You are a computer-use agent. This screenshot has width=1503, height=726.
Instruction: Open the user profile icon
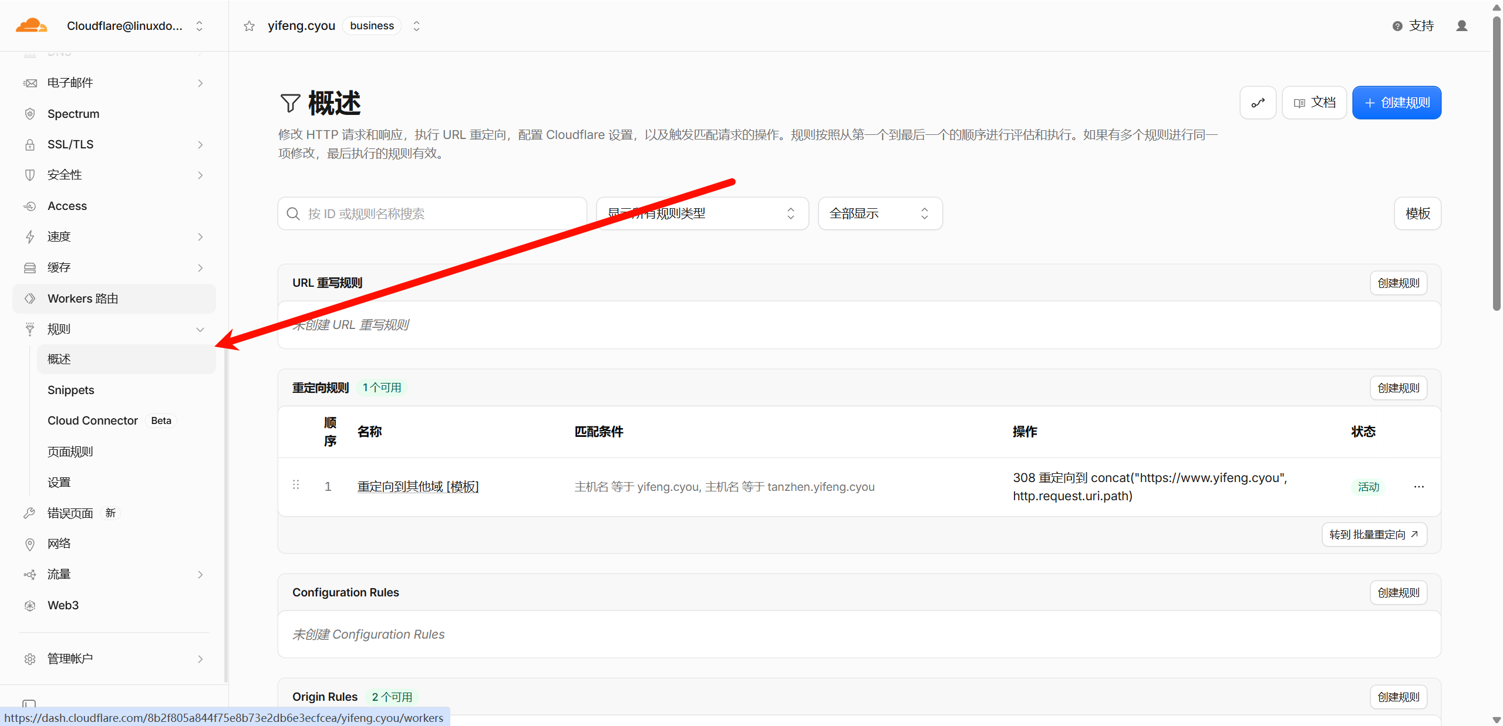(x=1462, y=26)
